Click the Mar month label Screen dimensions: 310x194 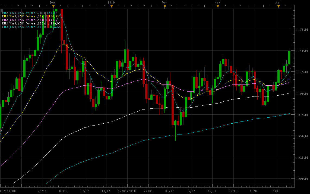point(217,2)
